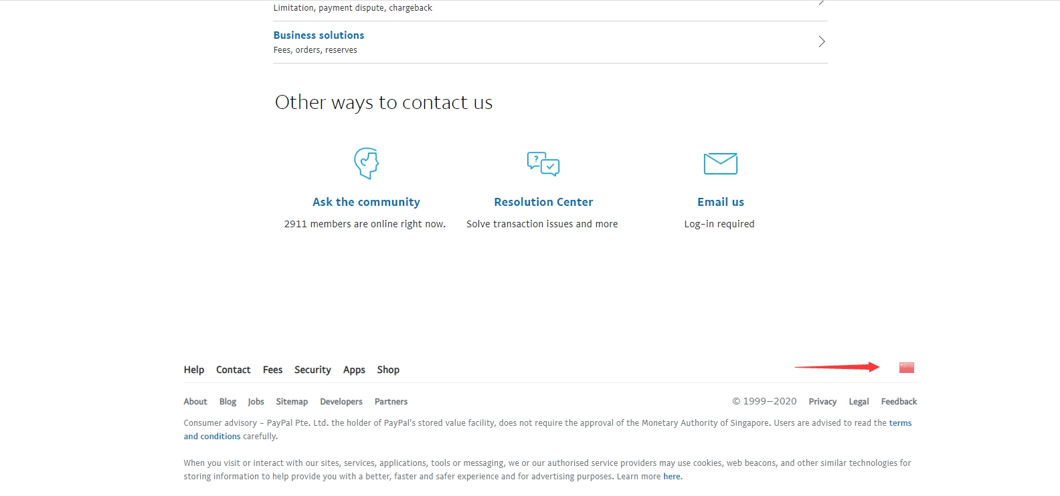Click the Resolution Center chat bubbles icon
The image size is (1060, 496).
543,163
